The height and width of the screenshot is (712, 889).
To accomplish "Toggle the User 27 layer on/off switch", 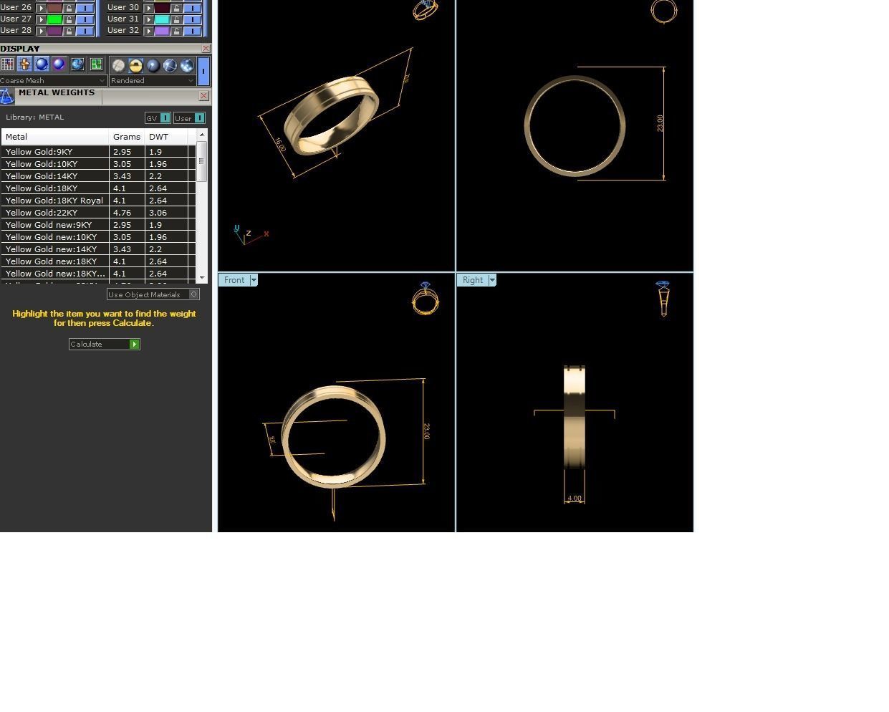I will pyautogui.click(x=85, y=19).
